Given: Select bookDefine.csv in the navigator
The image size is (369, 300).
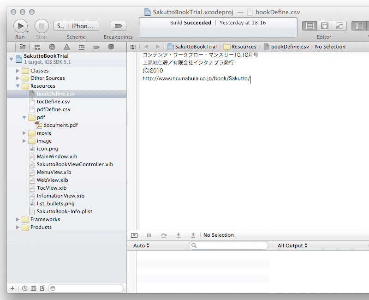Looking at the screenshot, I should tap(67, 94).
